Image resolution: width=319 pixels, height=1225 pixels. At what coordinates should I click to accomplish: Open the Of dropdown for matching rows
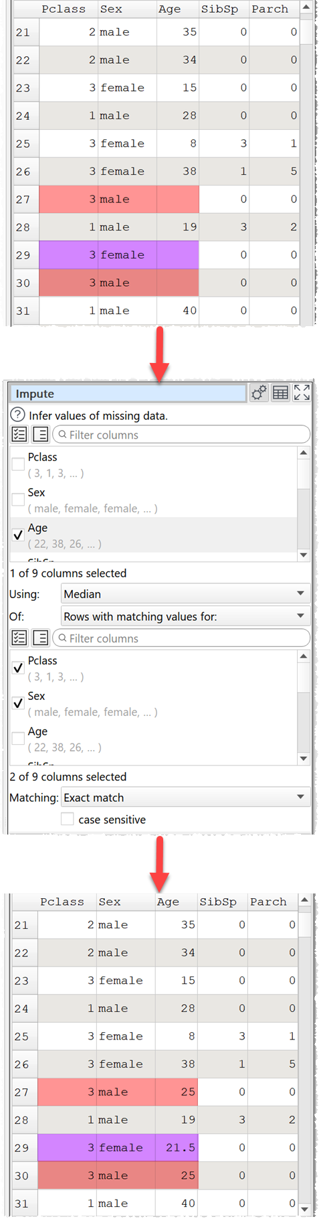click(x=185, y=616)
